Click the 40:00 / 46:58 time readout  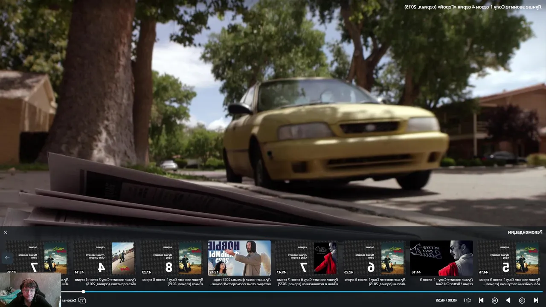coord(446,300)
